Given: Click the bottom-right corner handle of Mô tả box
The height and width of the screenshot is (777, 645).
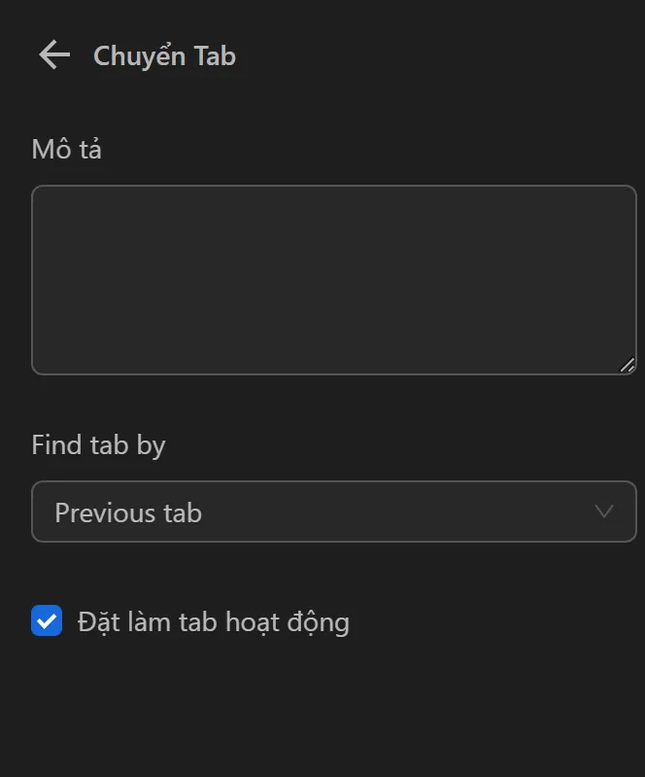Looking at the screenshot, I should (628, 366).
